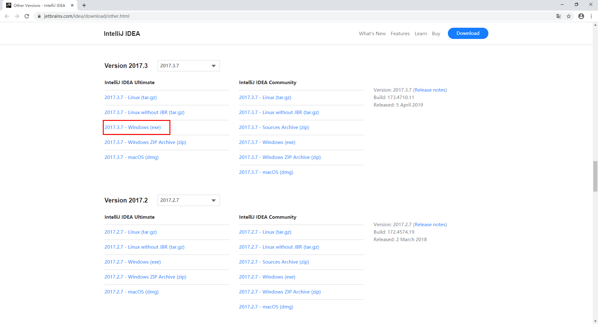598x324 pixels.
Task: Download Community 2017.3.7 Windows ZIP Archive
Action: [x=280, y=157]
